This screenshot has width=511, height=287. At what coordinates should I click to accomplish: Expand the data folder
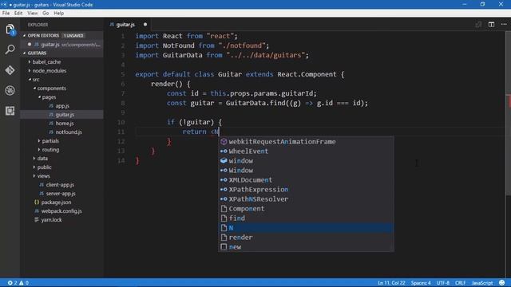[x=42, y=159]
